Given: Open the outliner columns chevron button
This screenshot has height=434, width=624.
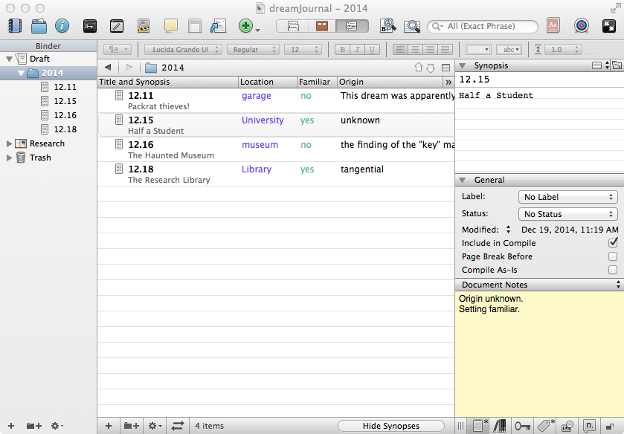Looking at the screenshot, I should [448, 82].
